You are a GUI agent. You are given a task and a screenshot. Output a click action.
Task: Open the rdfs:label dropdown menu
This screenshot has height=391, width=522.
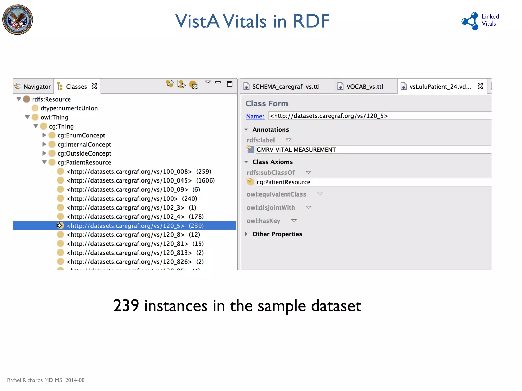click(x=289, y=140)
